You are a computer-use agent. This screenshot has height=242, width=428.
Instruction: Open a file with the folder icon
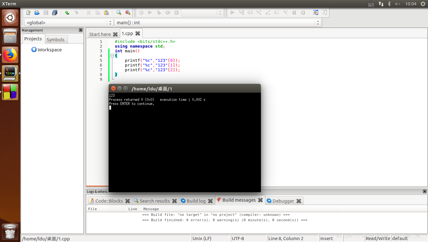click(37, 13)
